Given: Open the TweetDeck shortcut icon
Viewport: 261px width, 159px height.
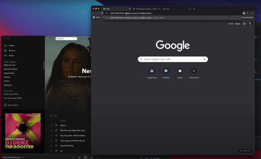Looking at the screenshot, I should (x=166, y=71).
